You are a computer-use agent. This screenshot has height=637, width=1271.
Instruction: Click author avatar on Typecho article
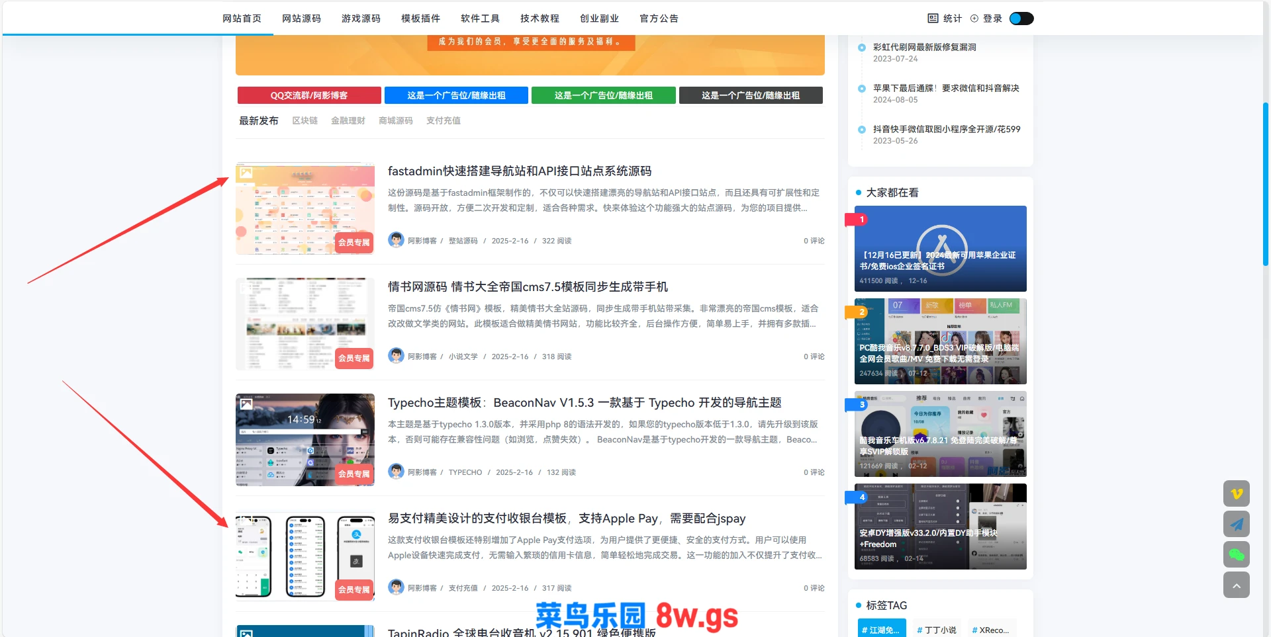click(x=396, y=471)
